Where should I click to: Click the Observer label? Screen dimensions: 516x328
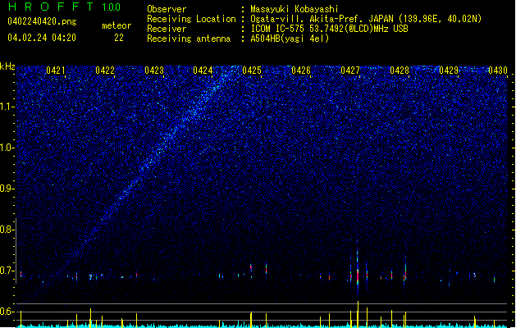167,9
